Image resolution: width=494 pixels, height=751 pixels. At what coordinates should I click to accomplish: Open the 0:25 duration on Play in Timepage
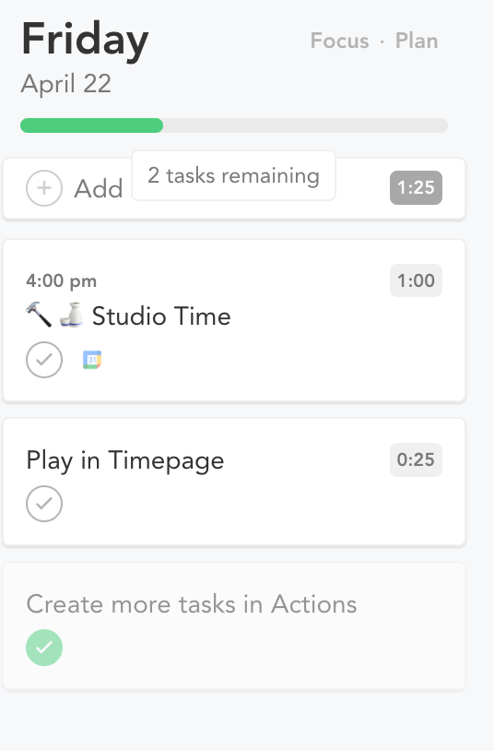(x=416, y=459)
